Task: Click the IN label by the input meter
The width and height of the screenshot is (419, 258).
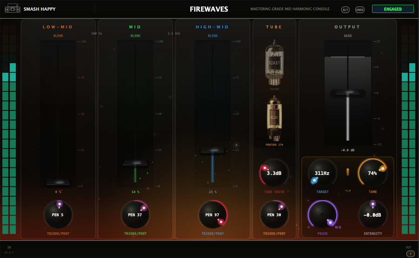Action: pos(9,247)
